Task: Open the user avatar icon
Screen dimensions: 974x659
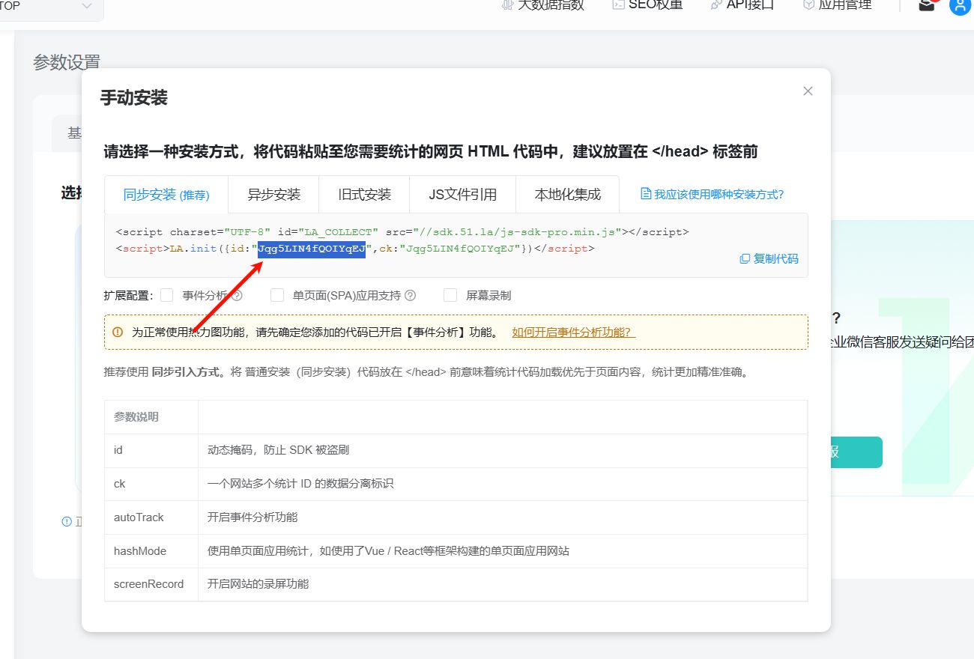Action: pos(960,6)
